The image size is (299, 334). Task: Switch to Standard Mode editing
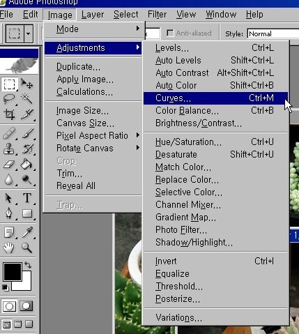coord(9,306)
